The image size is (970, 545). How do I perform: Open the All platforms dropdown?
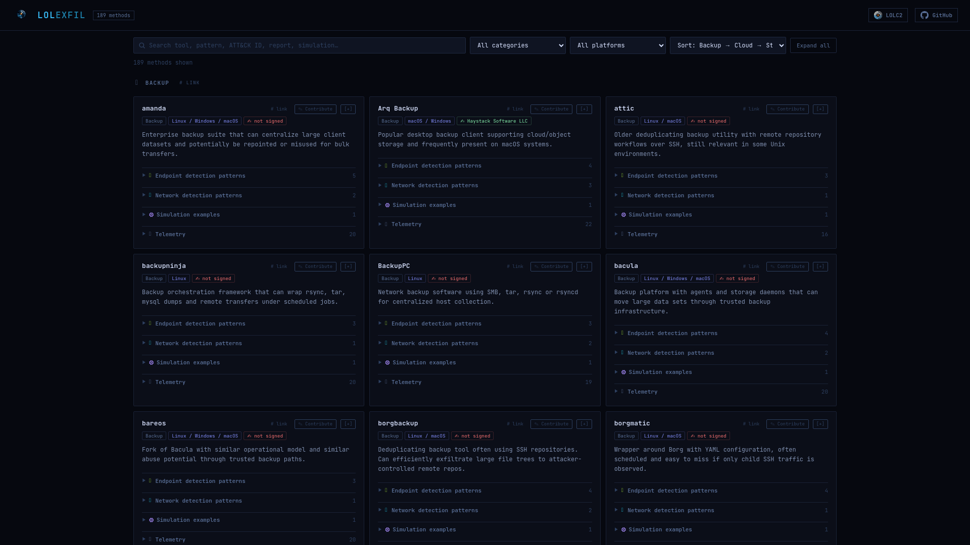(617, 45)
